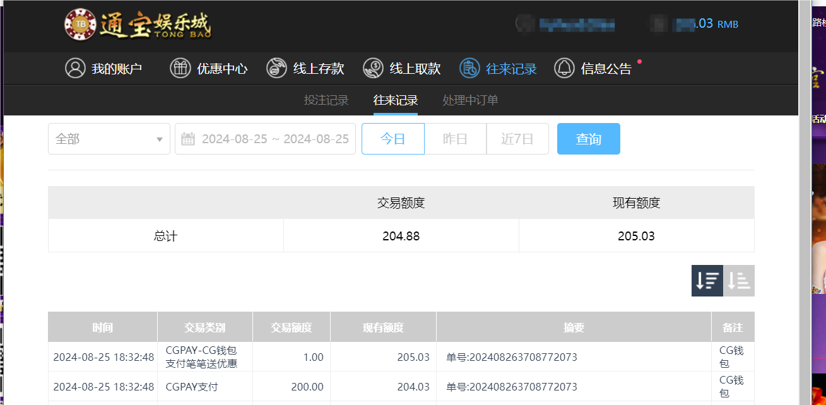Open the 我的账户 account icon
The width and height of the screenshot is (826, 405).
pos(76,67)
